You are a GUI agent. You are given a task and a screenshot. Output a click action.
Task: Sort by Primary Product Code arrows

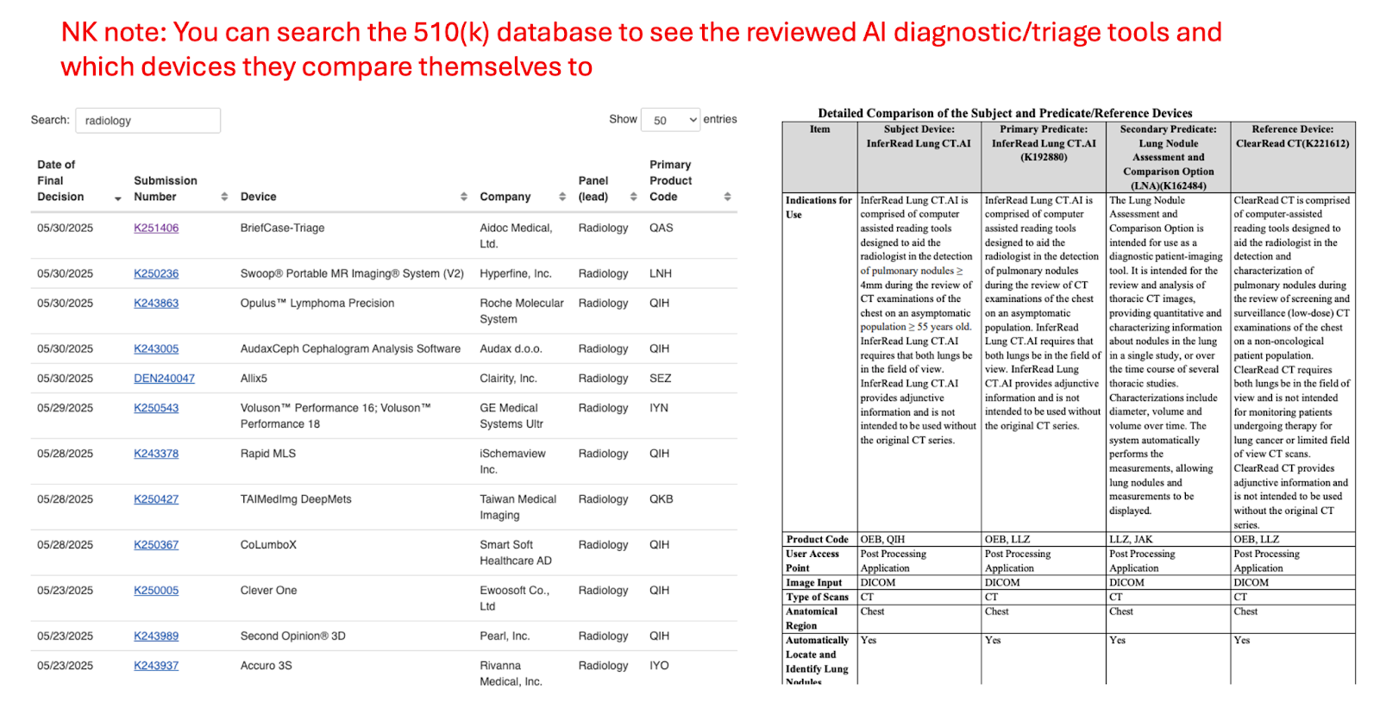click(727, 197)
